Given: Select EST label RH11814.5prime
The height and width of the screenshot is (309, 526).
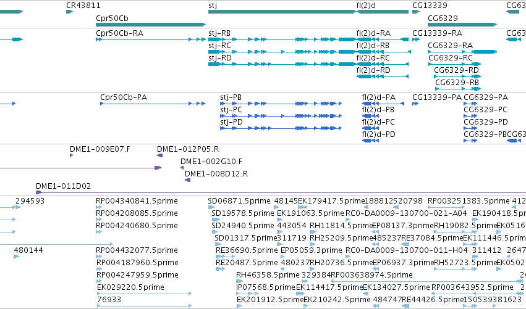Looking at the screenshot, I should 341,226.
